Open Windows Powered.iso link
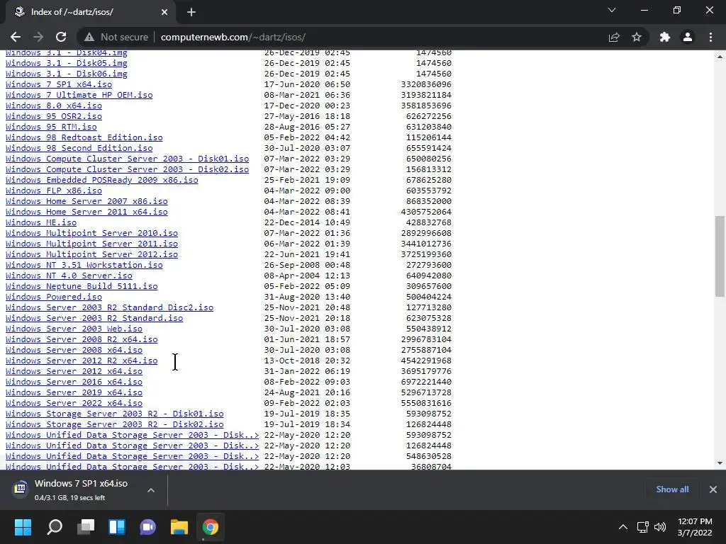This screenshot has width=726, height=544. click(54, 297)
